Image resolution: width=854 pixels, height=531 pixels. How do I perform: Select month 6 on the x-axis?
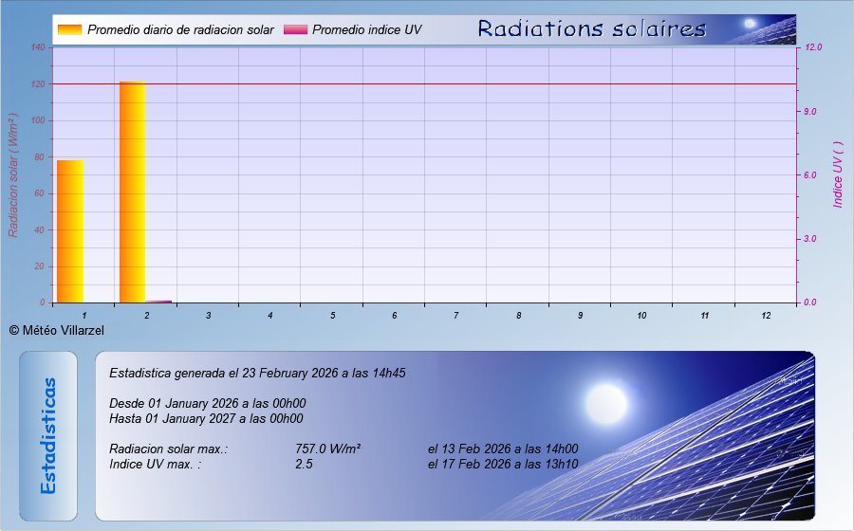[x=394, y=315]
